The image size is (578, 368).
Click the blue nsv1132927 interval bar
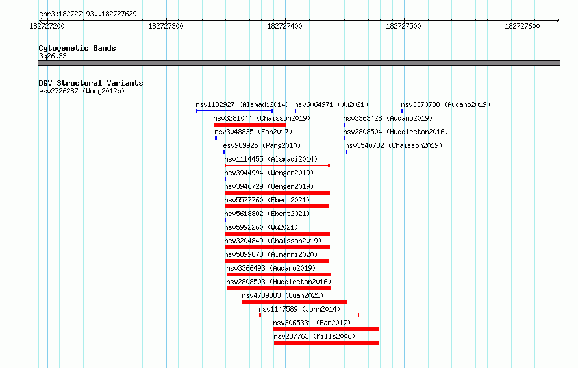(x=234, y=111)
